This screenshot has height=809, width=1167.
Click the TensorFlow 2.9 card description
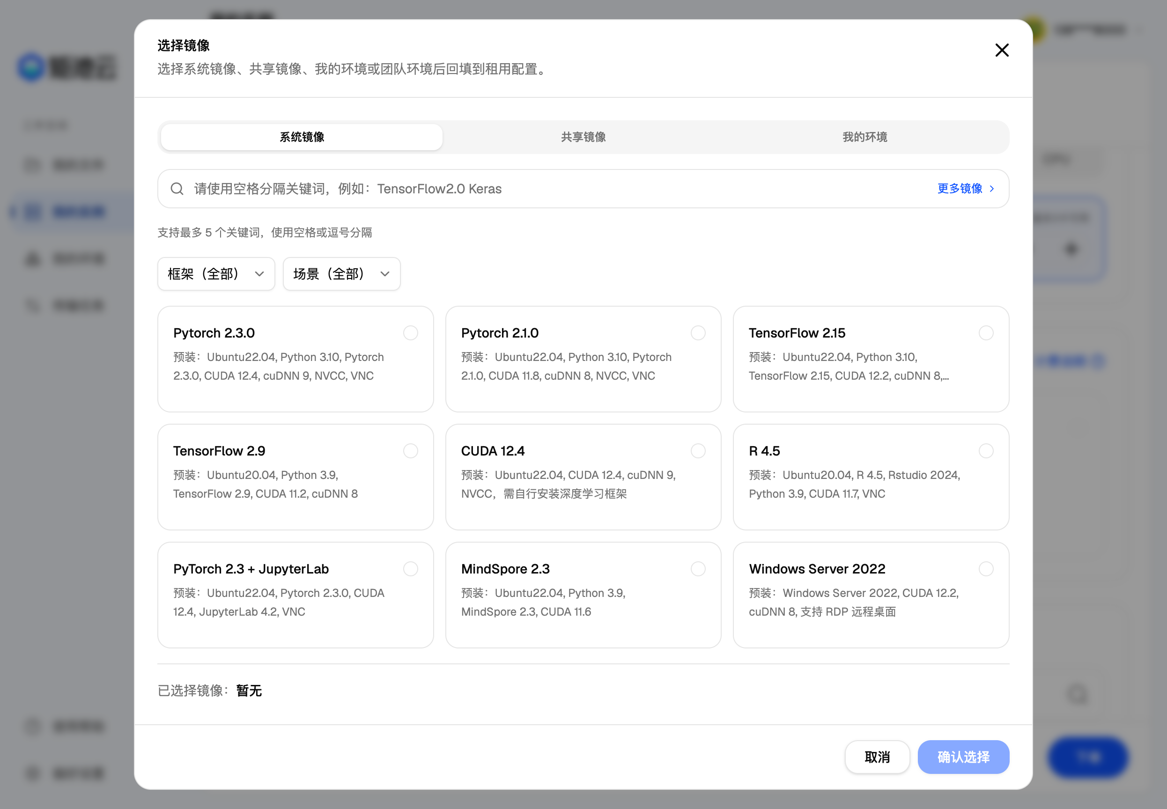click(266, 484)
